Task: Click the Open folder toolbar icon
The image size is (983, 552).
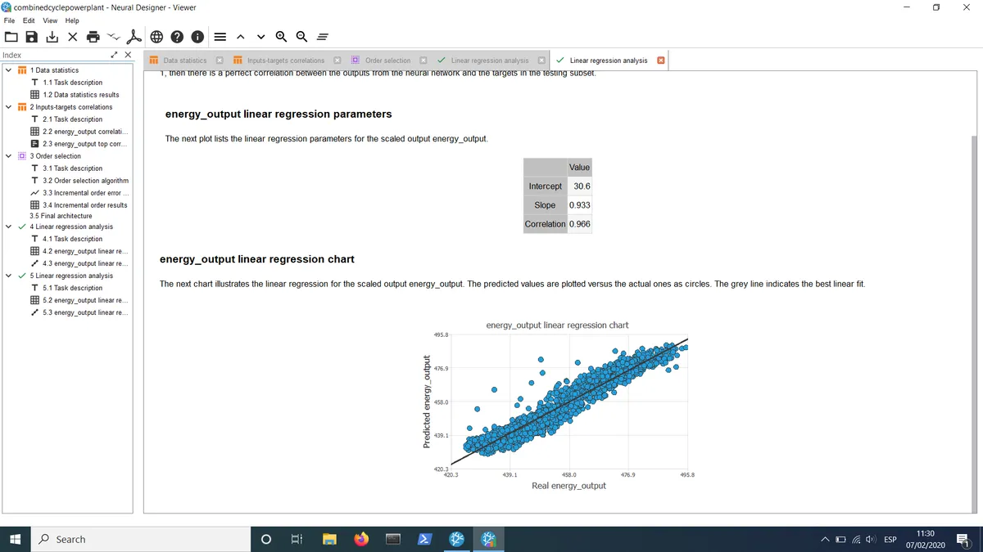Action: click(11, 36)
